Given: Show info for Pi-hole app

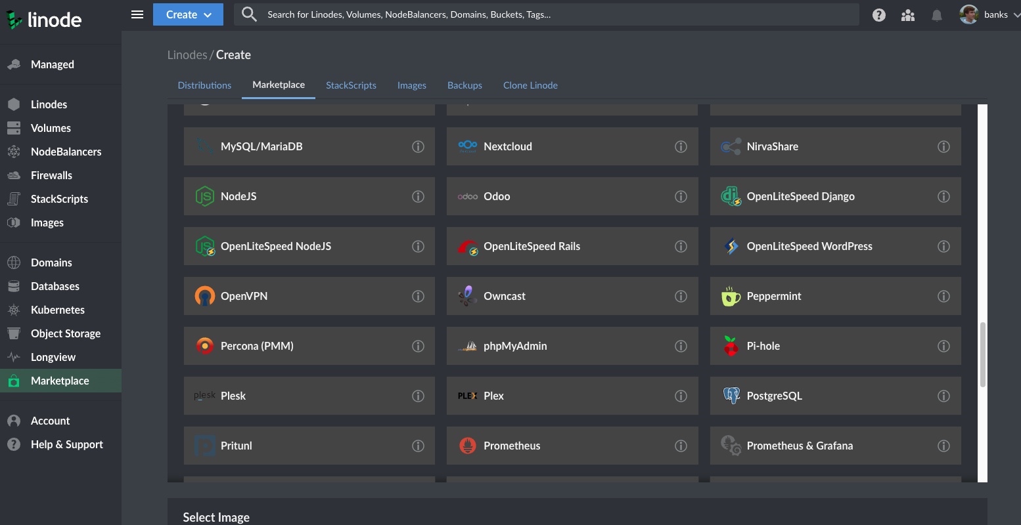Looking at the screenshot, I should (943, 346).
